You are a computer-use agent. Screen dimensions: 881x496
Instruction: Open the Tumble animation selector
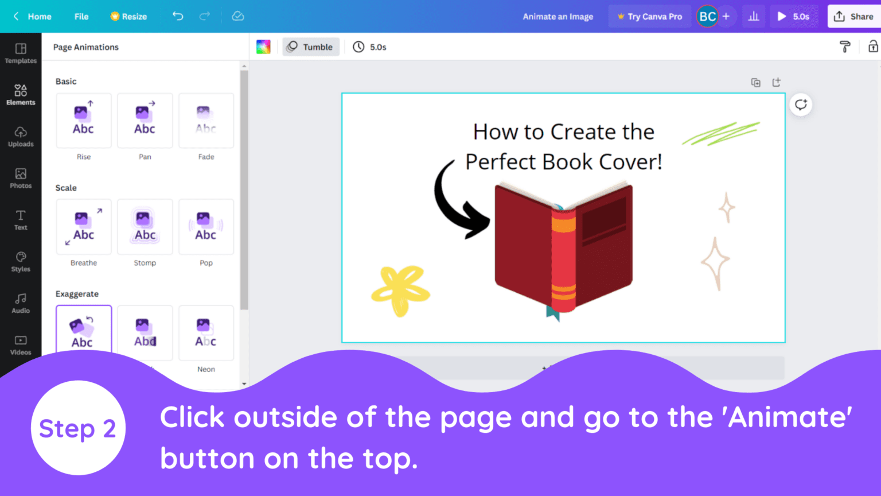(311, 46)
